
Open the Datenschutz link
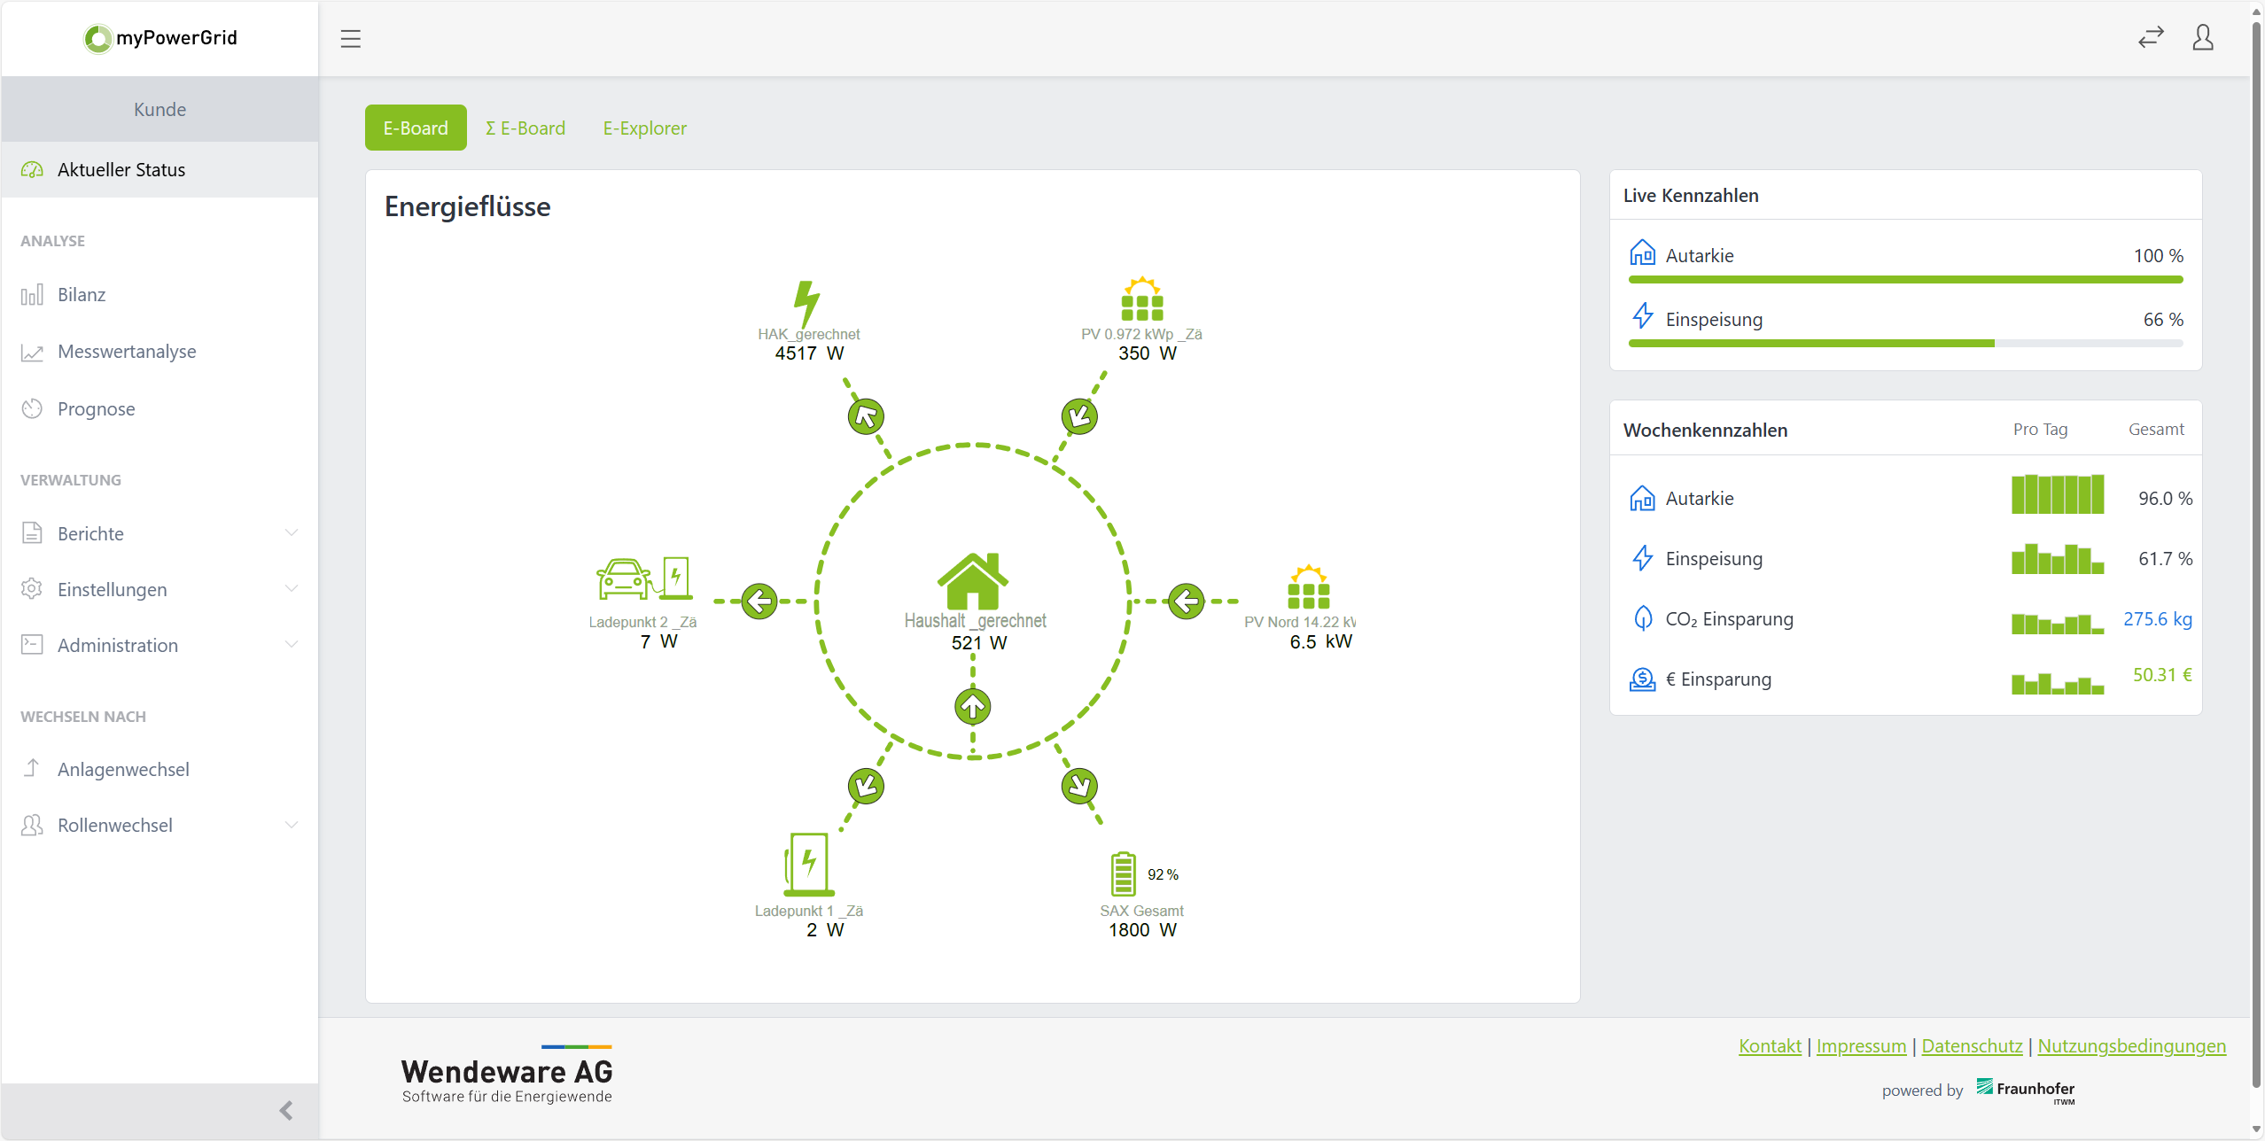1972,1046
